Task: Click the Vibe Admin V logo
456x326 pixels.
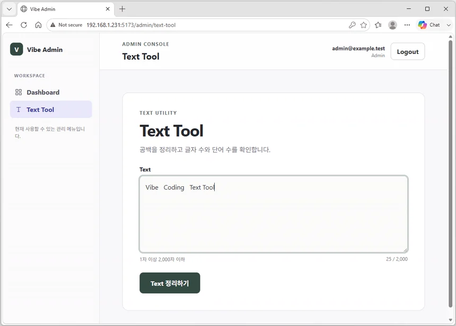Action: pos(16,49)
